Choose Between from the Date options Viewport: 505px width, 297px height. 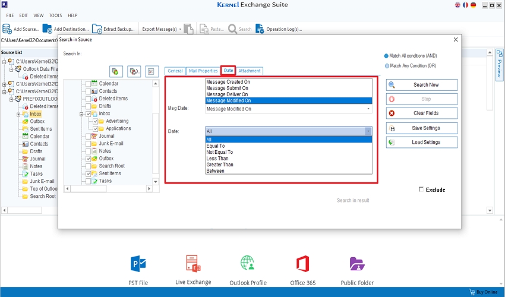pyautogui.click(x=289, y=170)
